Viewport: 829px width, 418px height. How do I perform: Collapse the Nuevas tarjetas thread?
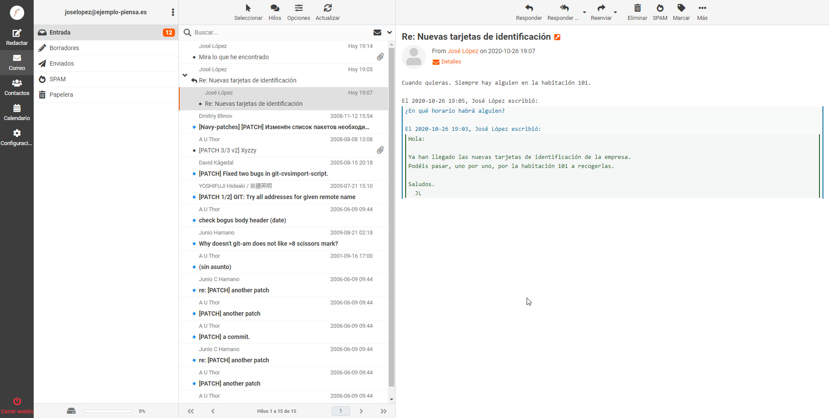185,75
